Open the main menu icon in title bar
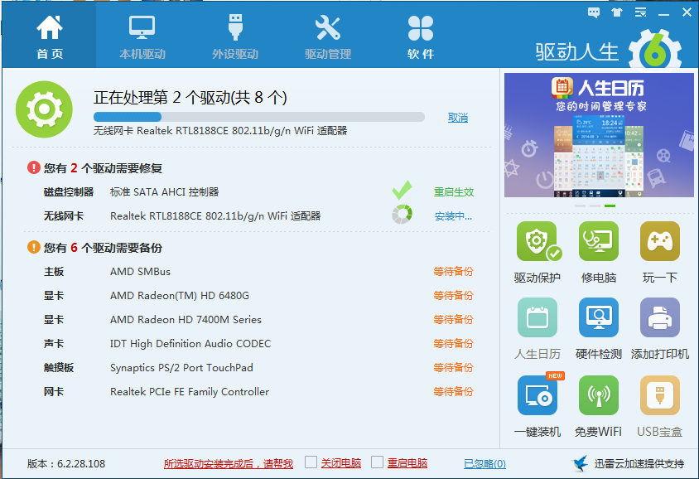699x479 pixels. pyautogui.click(x=640, y=12)
